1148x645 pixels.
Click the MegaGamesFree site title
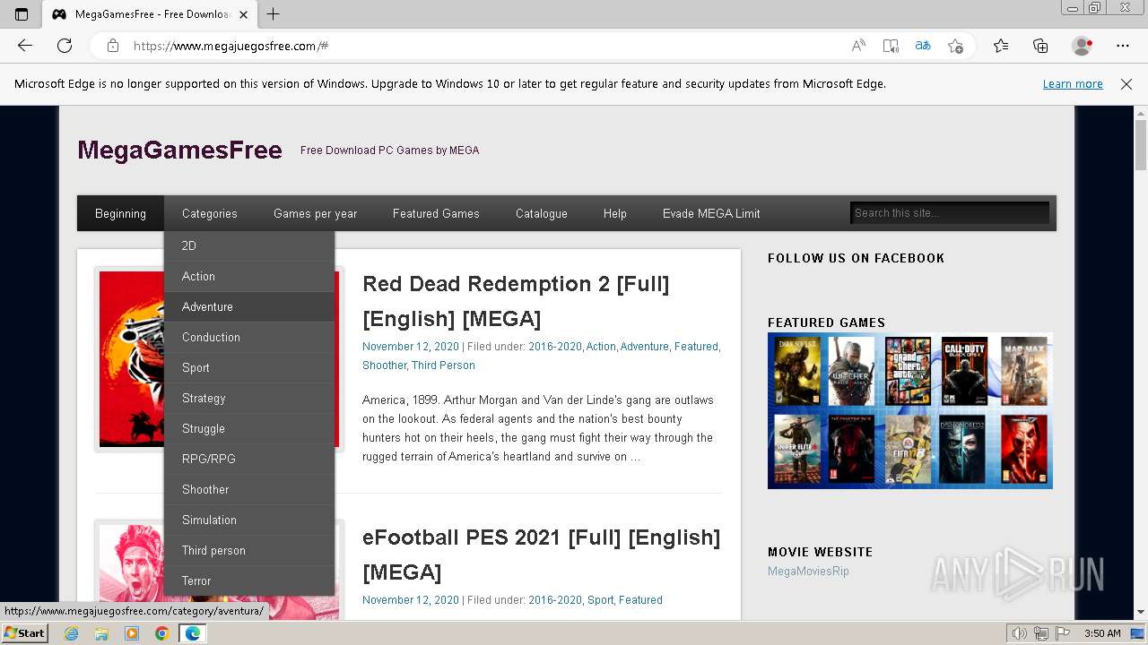click(179, 150)
